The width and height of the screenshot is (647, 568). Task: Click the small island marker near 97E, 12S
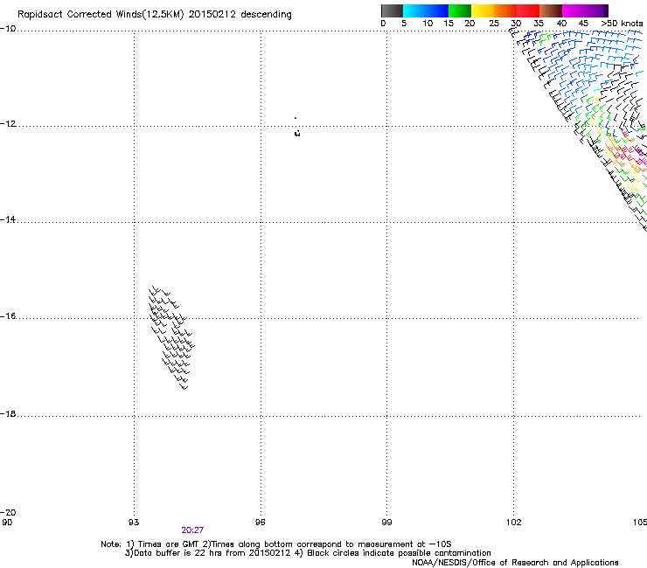point(297,133)
